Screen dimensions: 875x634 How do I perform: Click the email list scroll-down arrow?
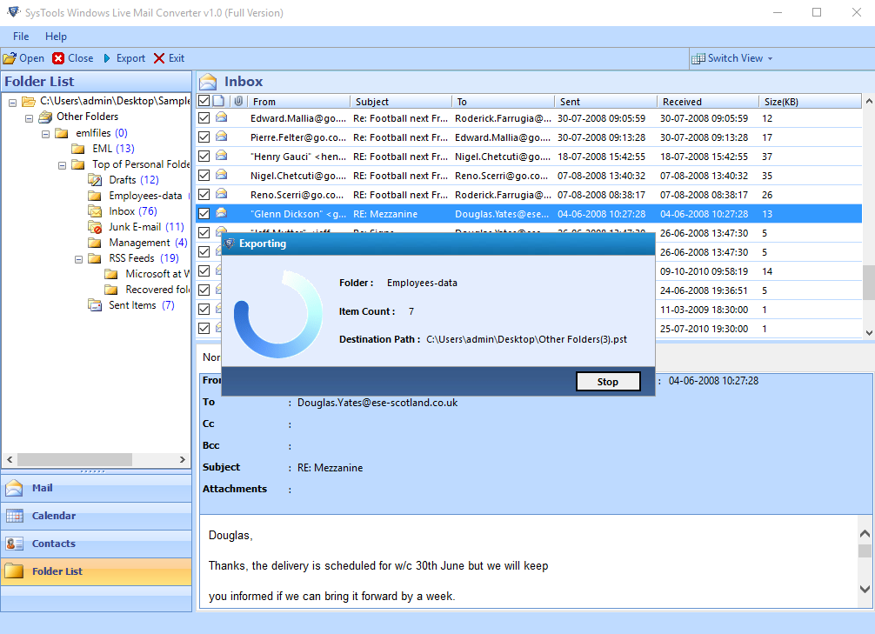coord(869,332)
